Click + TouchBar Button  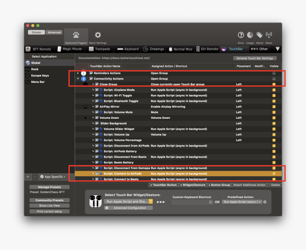coord(164,185)
